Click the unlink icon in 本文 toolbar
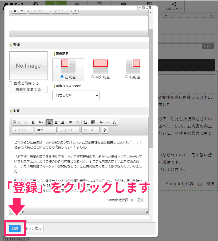The width and height of the screenshot is (218, 241). tap(77, 122)
